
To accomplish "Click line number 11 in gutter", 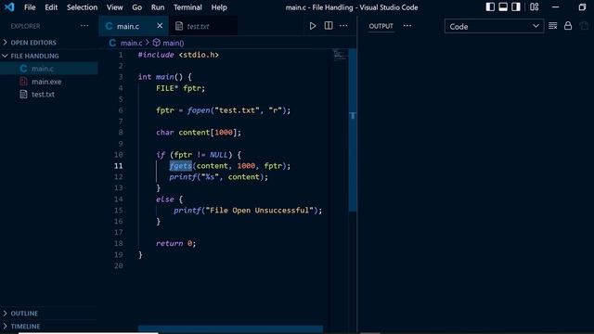I will (118, 166).
